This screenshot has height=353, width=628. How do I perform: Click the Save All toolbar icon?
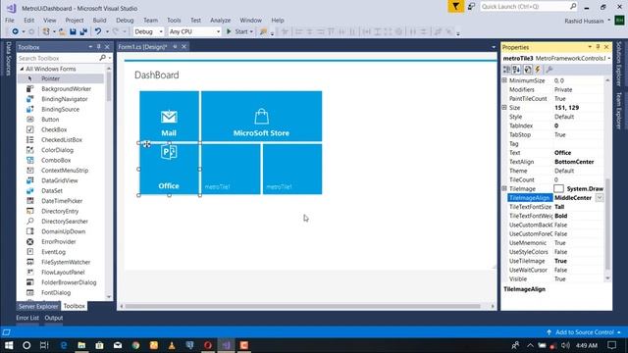[x=83, y=31]
